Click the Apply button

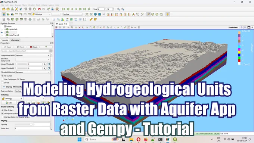7,47
